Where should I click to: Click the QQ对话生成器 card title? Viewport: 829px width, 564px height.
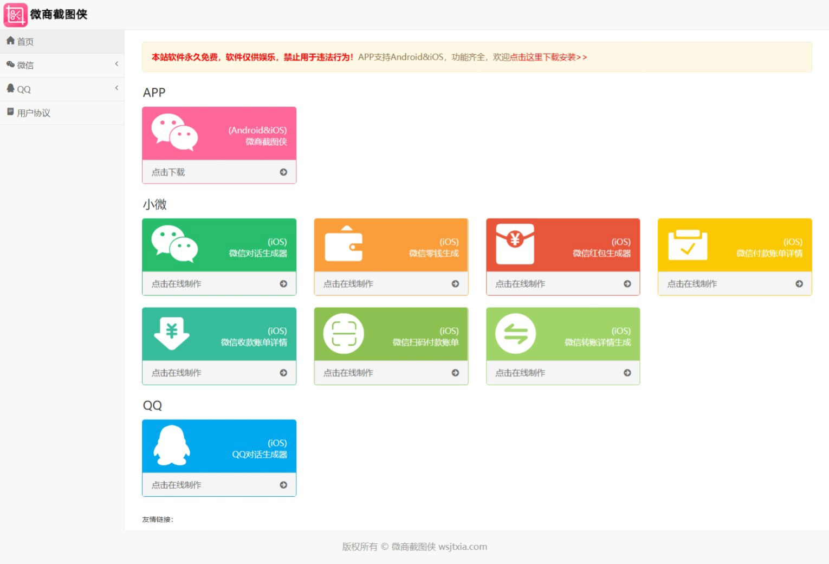coord(260,454)
